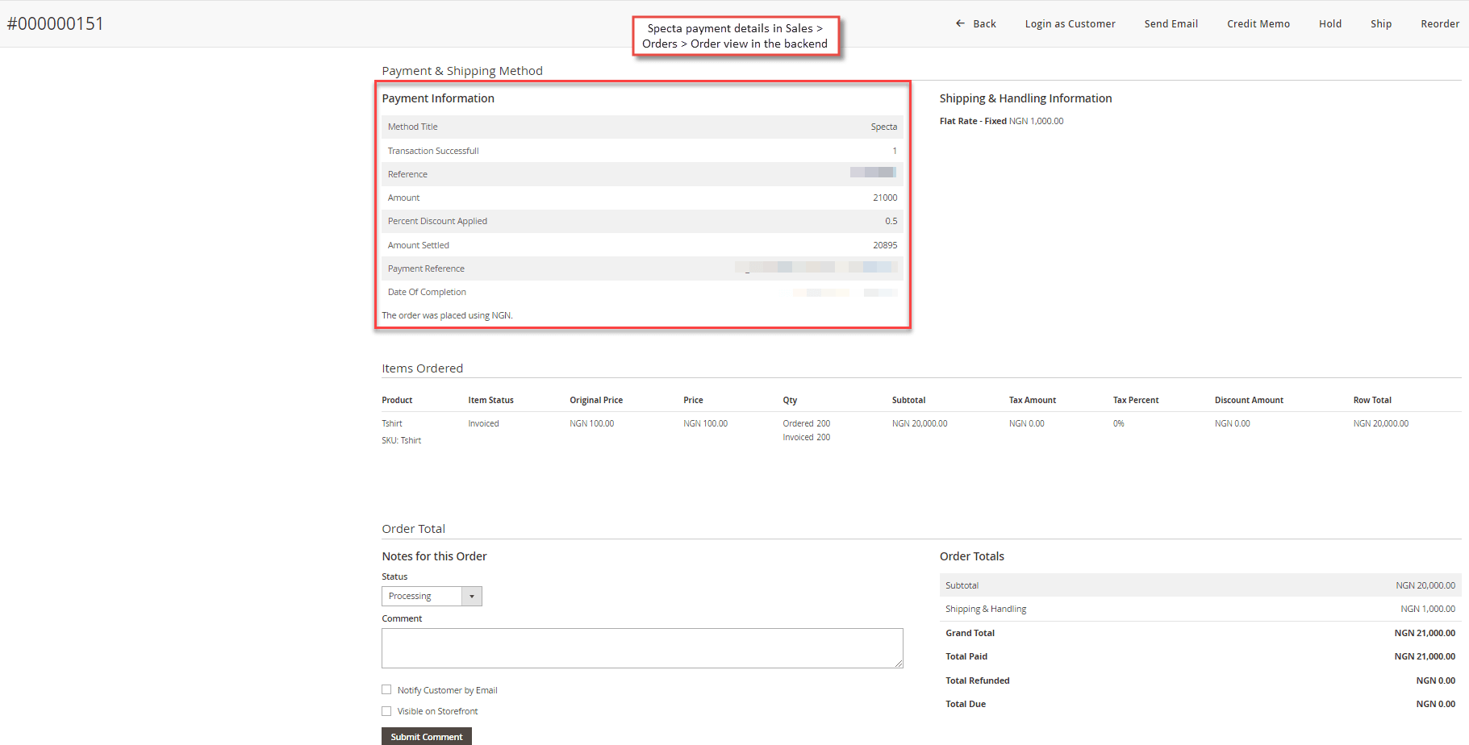Image resolution: width=1469 pixels, height=745 pixels.
Task: Click the order number #000000151 heading
Action: [x=56, y=23]
